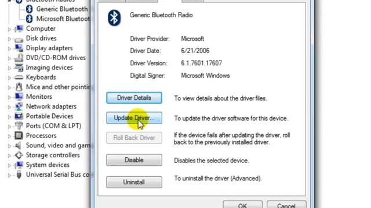This screenshot has width=371, height=208.
Task: Click the DVD/CD-ROM drives icon
Action: 19,58
